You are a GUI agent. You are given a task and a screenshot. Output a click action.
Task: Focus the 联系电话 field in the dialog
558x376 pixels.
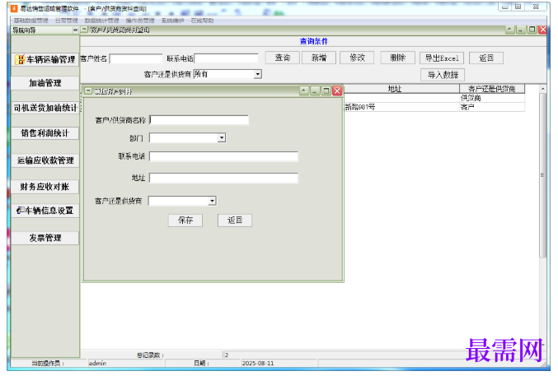tap(223, 156)
